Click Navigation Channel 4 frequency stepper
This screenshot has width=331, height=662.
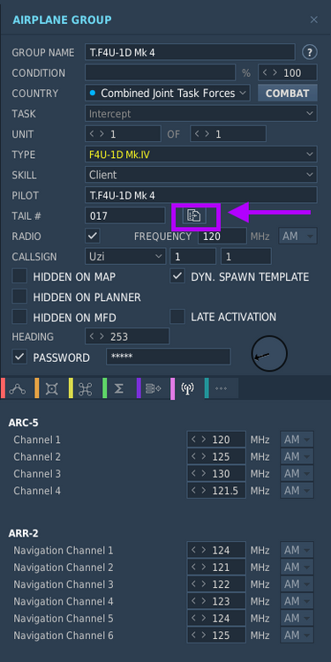[216, 601]
